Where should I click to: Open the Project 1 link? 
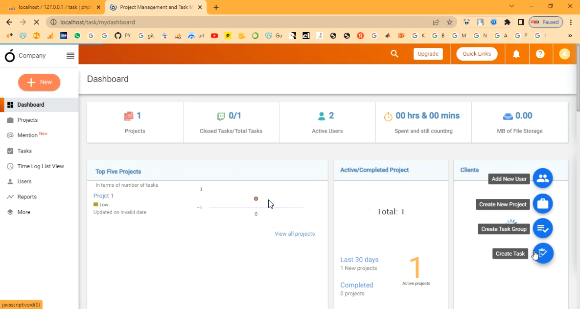[104, 196]
